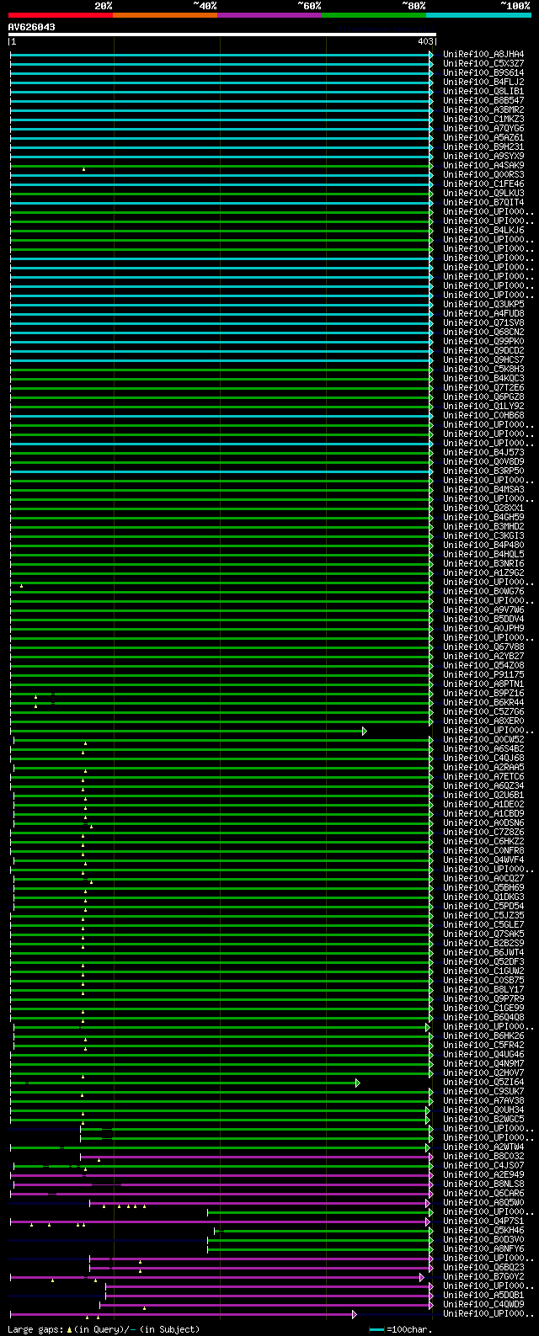Select the UniRef100_C7Z8Z6 hit label
The width and height of the screenshot is (539, 1336).
483,833
